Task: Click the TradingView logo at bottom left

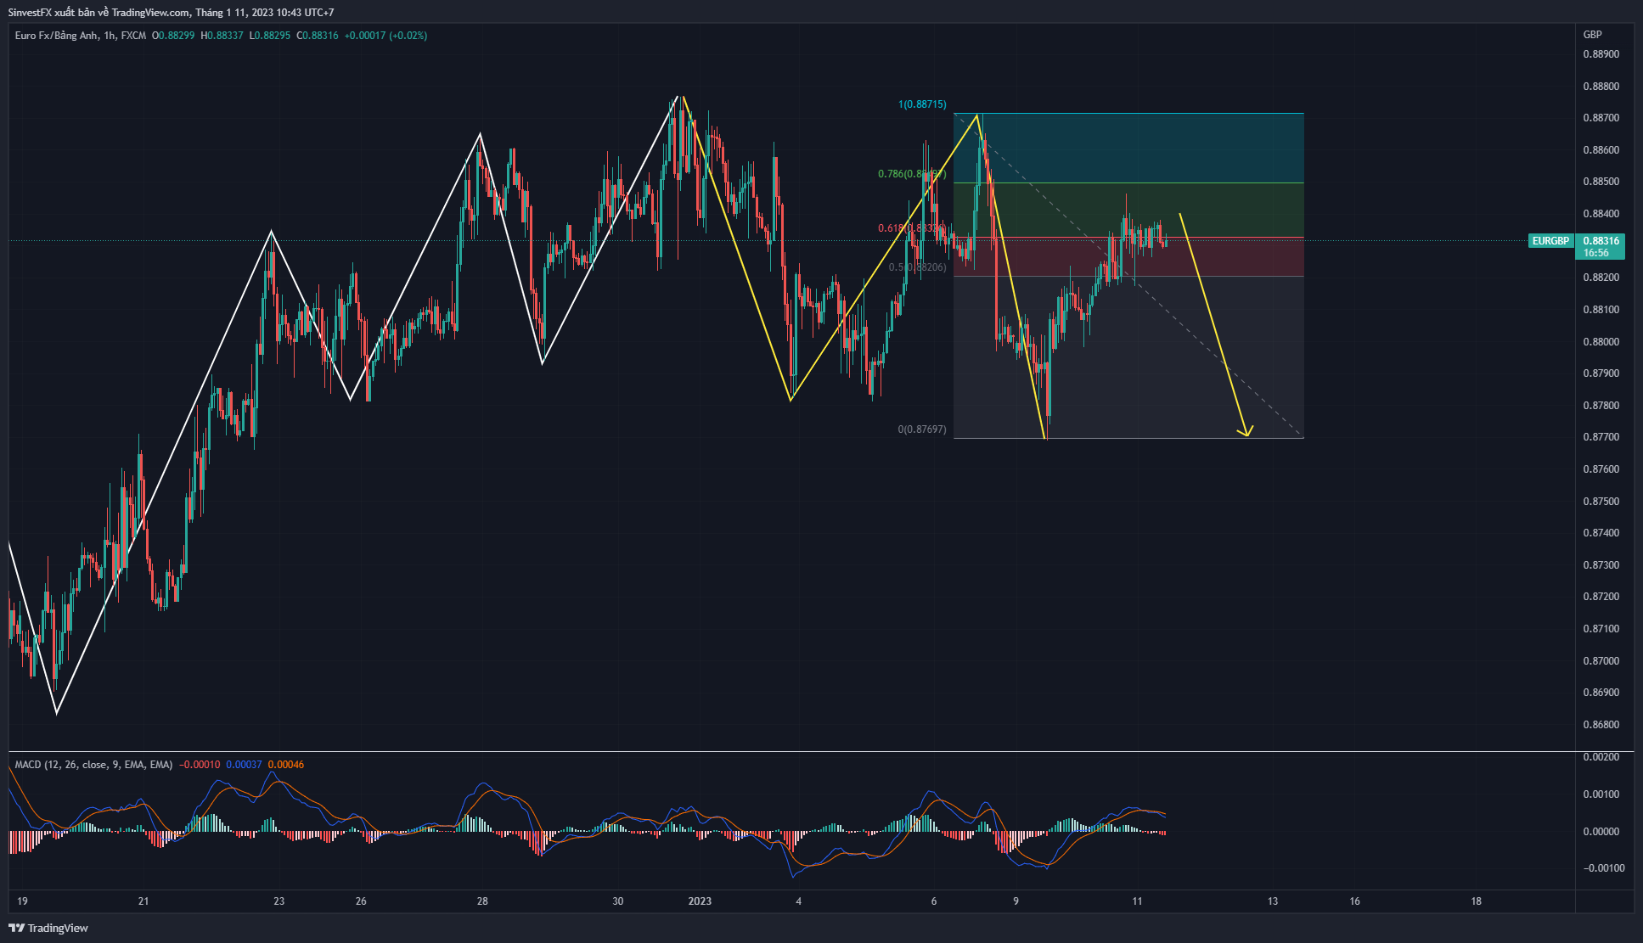Action: pos(48,928)
